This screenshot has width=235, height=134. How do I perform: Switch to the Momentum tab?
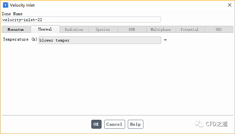16,29
